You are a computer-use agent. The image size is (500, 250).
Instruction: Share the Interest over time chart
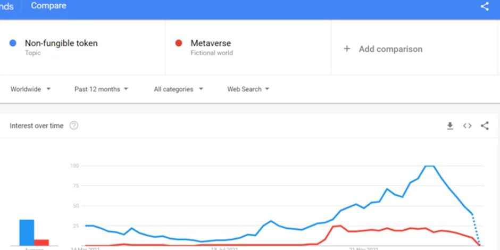click(x=485, y=126)
